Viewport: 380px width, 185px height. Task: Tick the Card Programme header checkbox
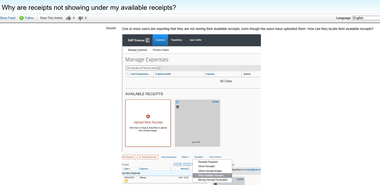click(127, 74)
